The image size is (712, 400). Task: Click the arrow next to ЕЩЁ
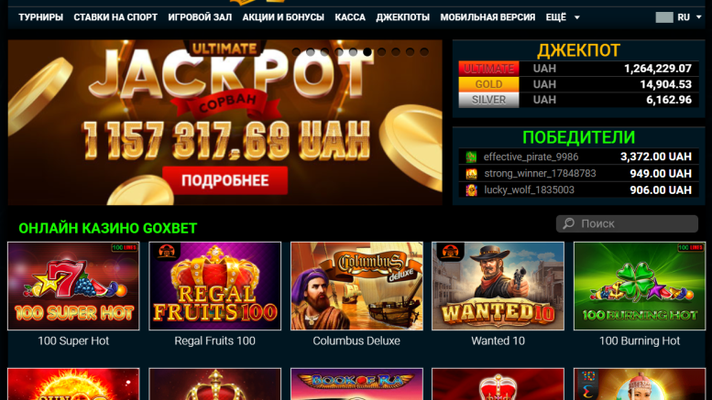[x=576, y=17]
